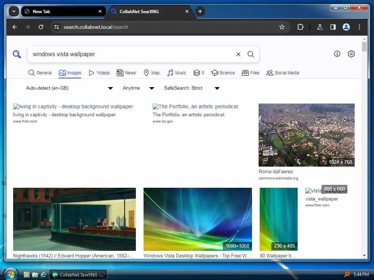Click the page vertical scrollbar thumb
The image size is (374, 280).
364,47
